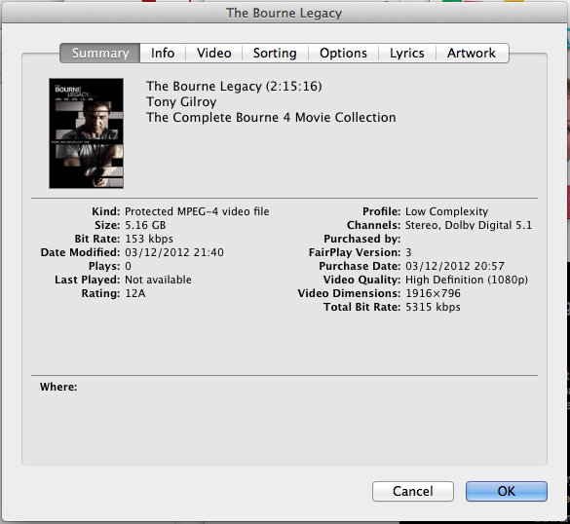Click the rating value '12A'

point(135,293)
